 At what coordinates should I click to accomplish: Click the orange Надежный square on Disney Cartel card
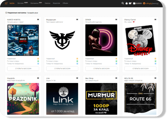coord(155,59)
